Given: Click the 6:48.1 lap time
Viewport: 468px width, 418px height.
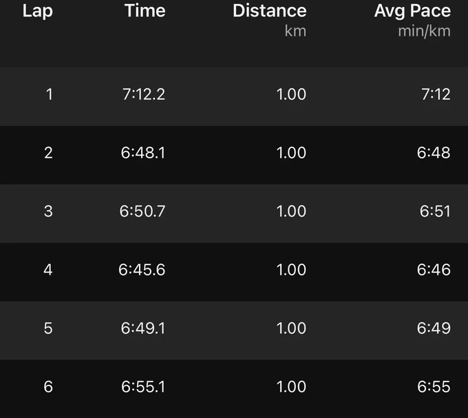Looking at the screenshot, I should (x=143, y=153).
